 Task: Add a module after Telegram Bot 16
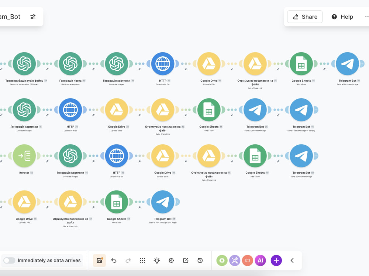tap(316, 110)
